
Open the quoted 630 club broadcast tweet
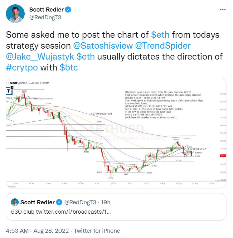click(x=116, y=207)
